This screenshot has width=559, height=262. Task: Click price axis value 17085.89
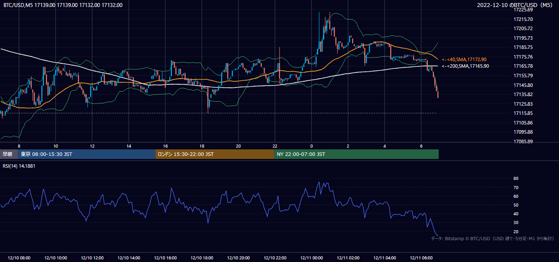coord(523,141)
